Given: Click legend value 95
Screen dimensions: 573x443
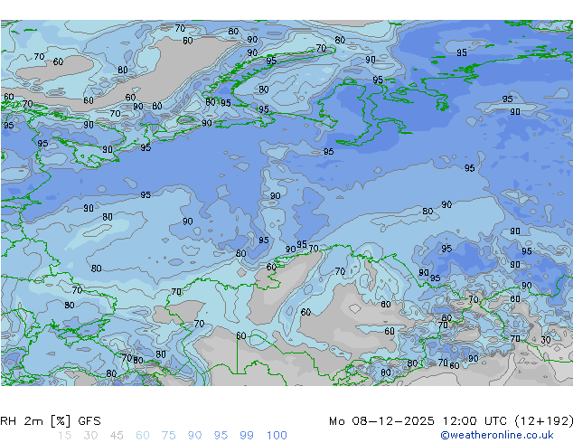Looking at the screenshot, I should tap(221, 436).
